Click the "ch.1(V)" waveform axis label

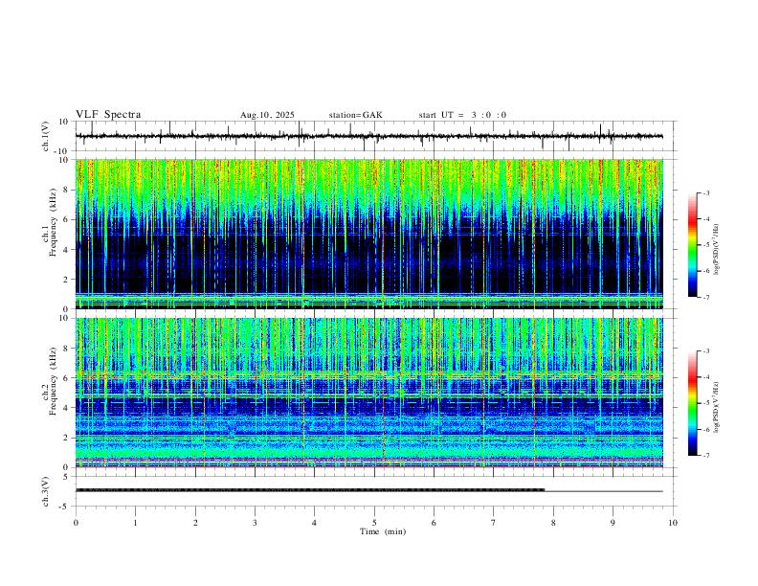(x=46, y=136)
